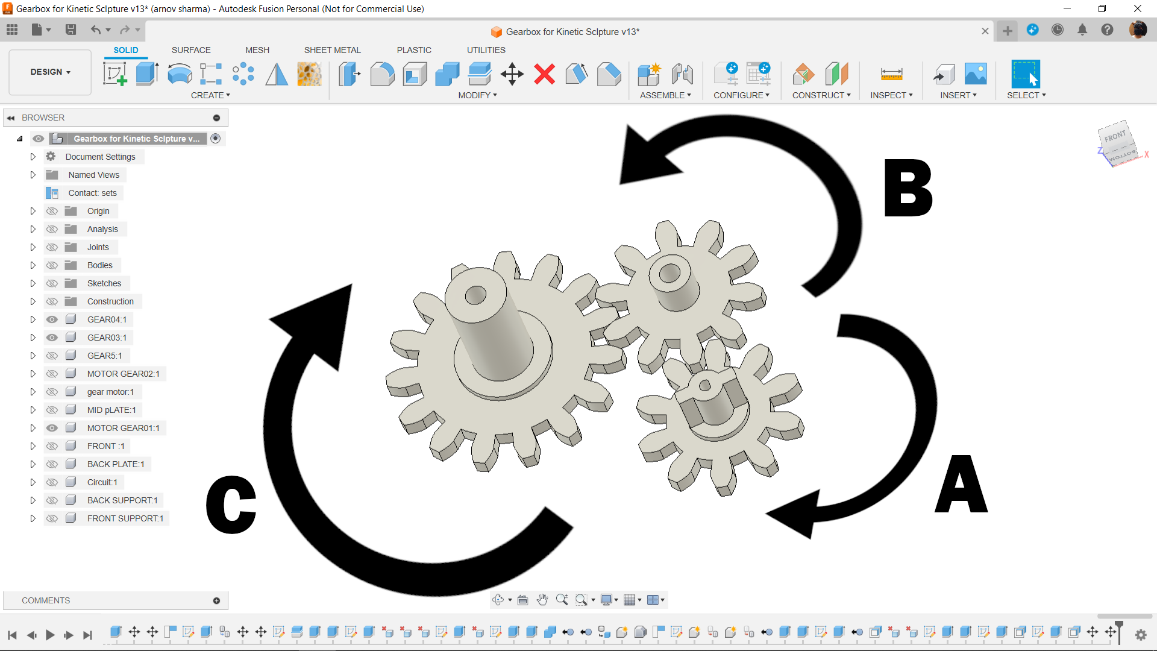Click the Undo button in toolbar

click(x=95, y=30)
